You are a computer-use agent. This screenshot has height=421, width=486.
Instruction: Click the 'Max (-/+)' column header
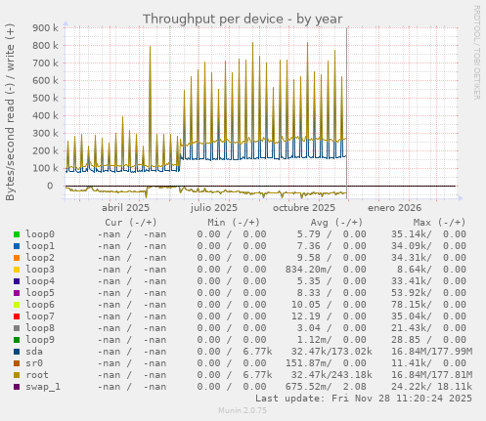tap(440, 223)
